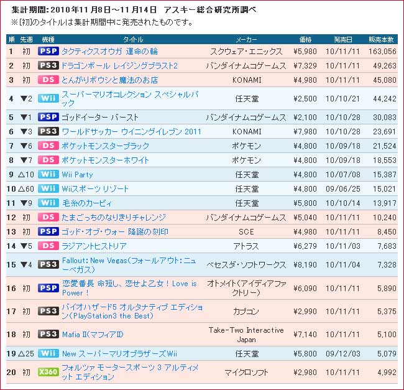Click maker スクウェア・エニックス
This screenshot has width=404, height=390.
(246, 51)
